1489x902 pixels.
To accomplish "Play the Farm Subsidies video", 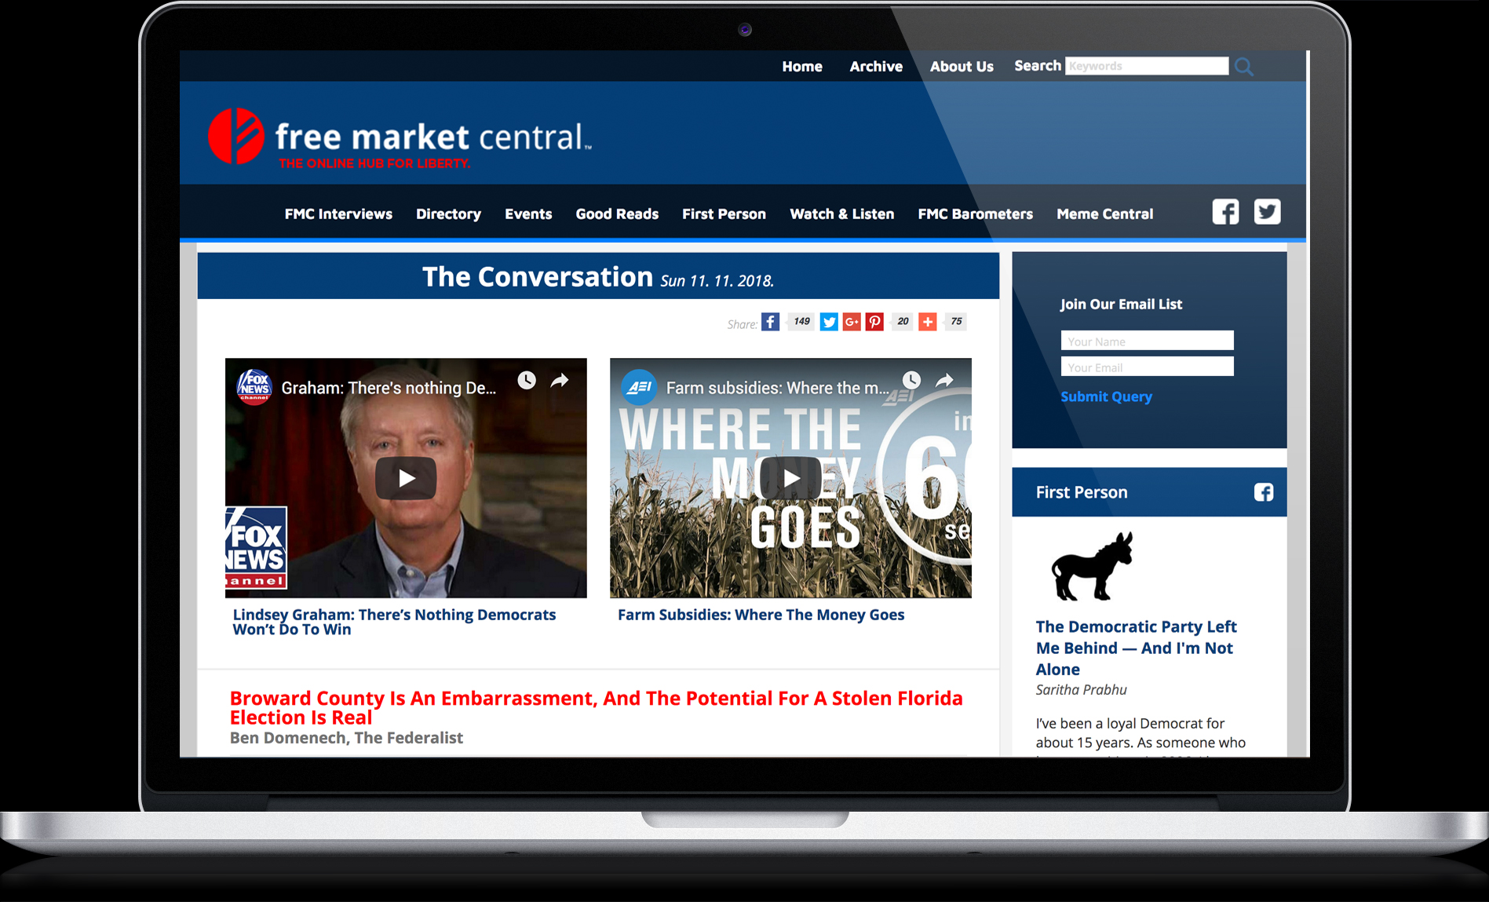I will [790, 478].
